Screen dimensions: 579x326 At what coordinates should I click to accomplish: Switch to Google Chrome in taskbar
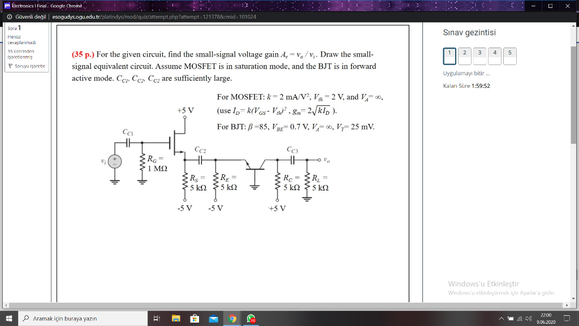[x=232, y=318]
